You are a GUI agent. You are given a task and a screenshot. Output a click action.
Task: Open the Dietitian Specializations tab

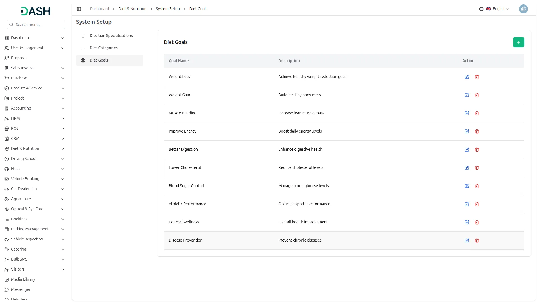pos(111,36)
